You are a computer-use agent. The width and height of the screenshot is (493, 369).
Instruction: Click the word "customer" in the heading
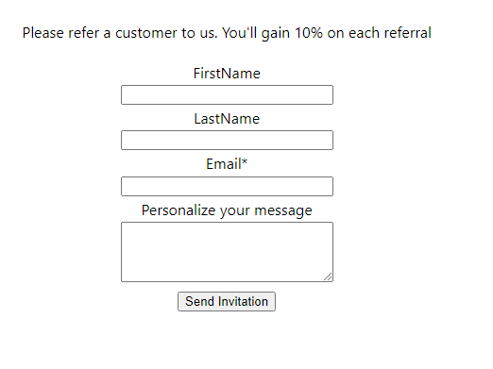[146, 33]
